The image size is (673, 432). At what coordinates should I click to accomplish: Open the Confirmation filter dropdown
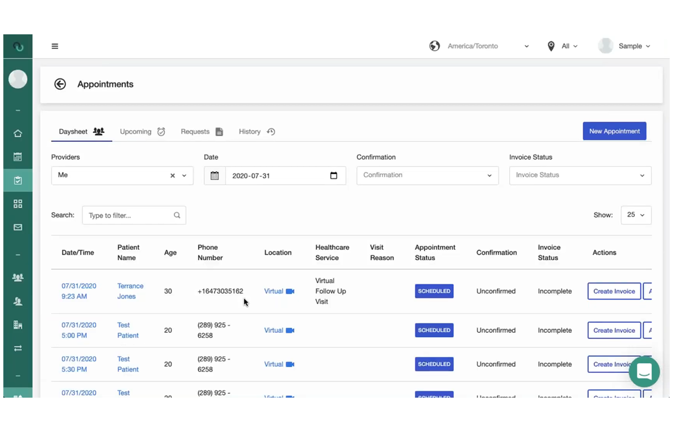(427, 176)
